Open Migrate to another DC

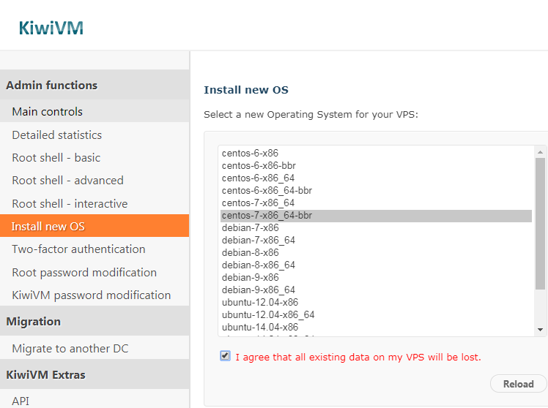click(x=70, y=349)
